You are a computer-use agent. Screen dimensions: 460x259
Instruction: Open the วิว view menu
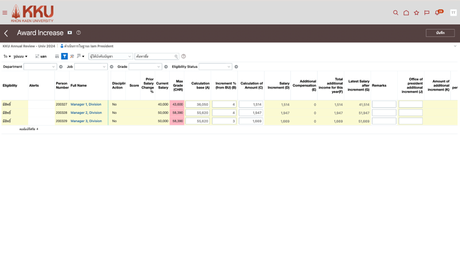pyautogui.click(x=7, y=57)
